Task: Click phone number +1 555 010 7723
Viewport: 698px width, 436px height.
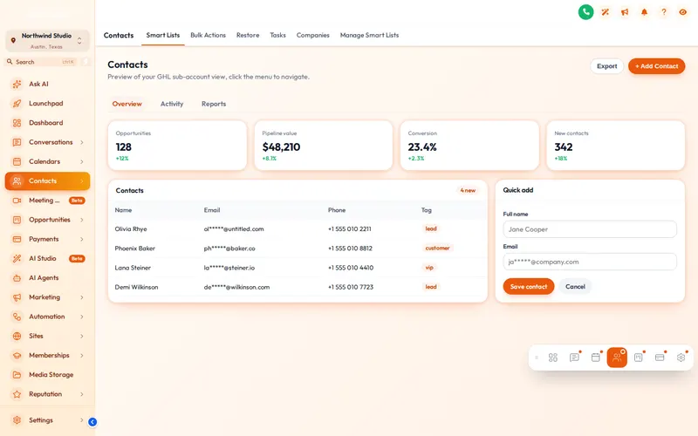Action: [x=351, y=287]
